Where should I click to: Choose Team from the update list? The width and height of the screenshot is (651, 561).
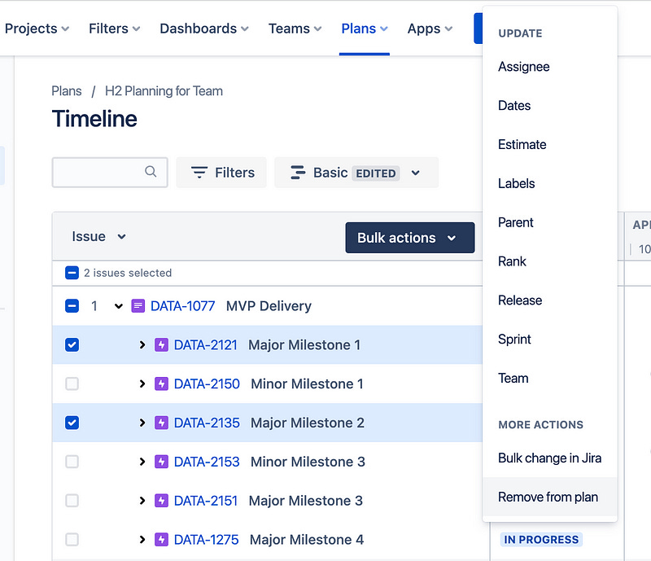(x=550, y=378)
